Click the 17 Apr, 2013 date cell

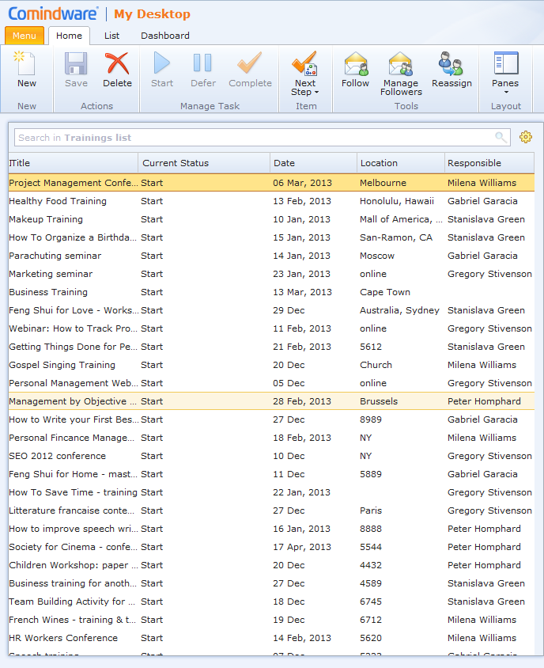click(x=302, y=547)
